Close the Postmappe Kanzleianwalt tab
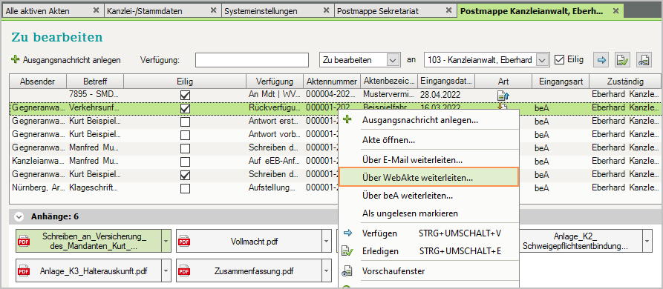The image size is (663, 289). pos(615,10)
